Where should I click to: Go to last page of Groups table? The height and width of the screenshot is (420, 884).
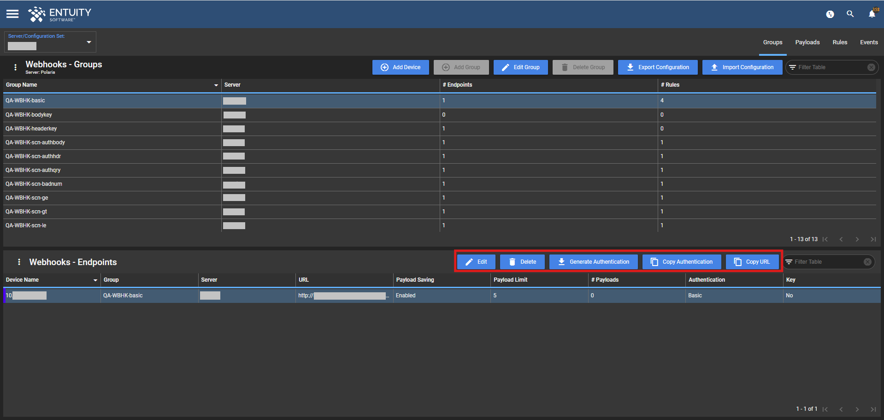click(873, 239)
